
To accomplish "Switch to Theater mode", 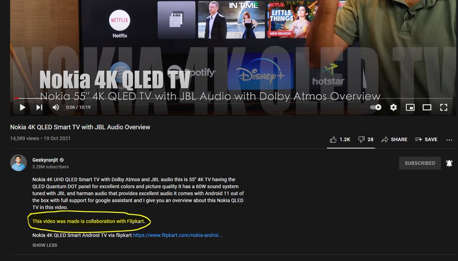I will coord(427,107).
